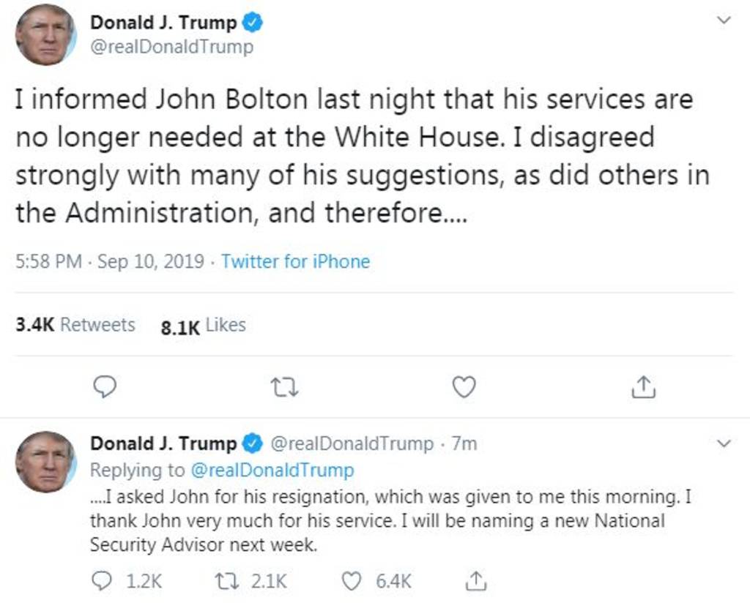750x603 pixels.
Task: View the 8.1K Likes list
Action: tap(203, 326)
